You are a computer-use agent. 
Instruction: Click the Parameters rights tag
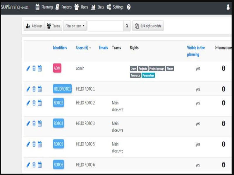coord(148,76)
